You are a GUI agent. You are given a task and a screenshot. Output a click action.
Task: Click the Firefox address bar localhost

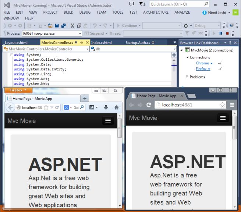click(x=32, y=107)
